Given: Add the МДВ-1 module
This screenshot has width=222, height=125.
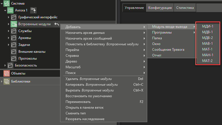Looking at the screenshot, I should point(208,32).
